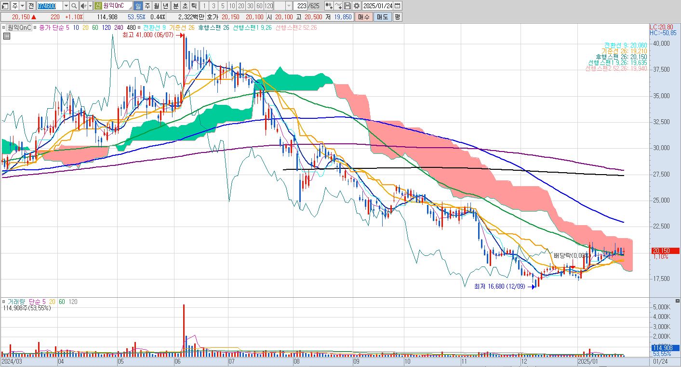681x367 pixels.
Task: Click the 종가 단순 moving average marker
Action: click(36, 27)
